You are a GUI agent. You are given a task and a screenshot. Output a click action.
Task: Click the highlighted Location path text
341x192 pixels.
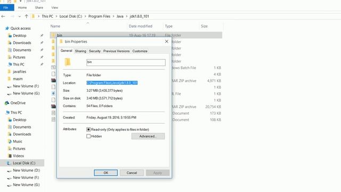pos(112,83)
